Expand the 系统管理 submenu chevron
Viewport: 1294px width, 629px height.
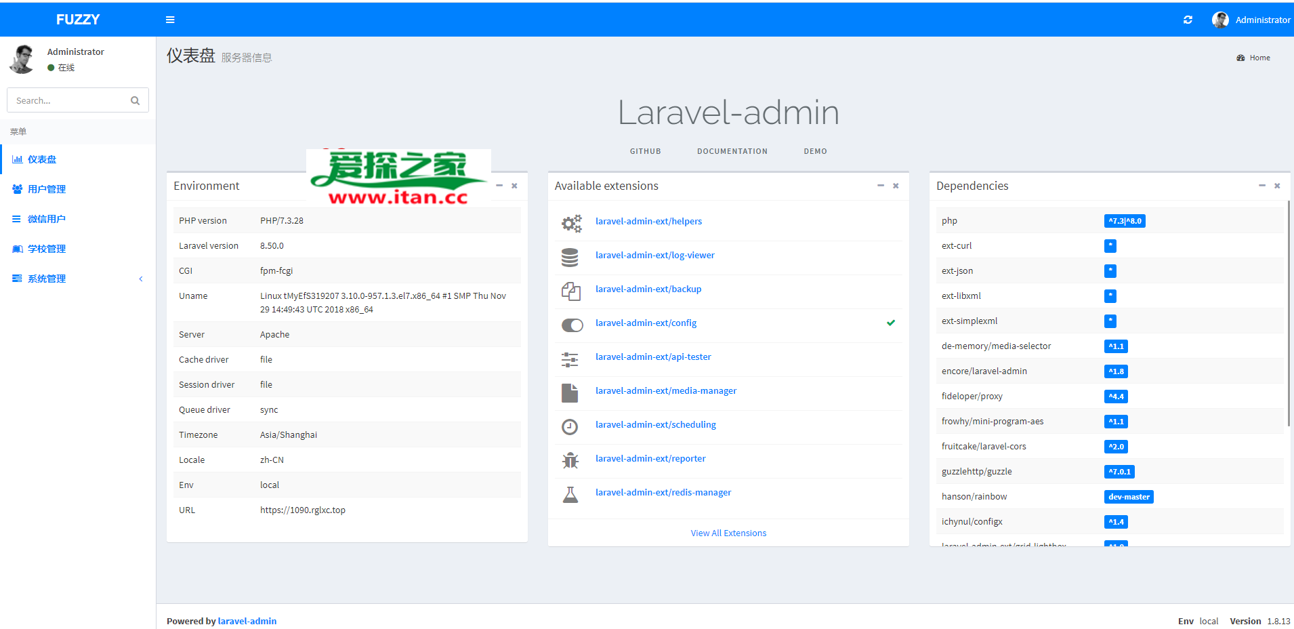coord(141,279)
